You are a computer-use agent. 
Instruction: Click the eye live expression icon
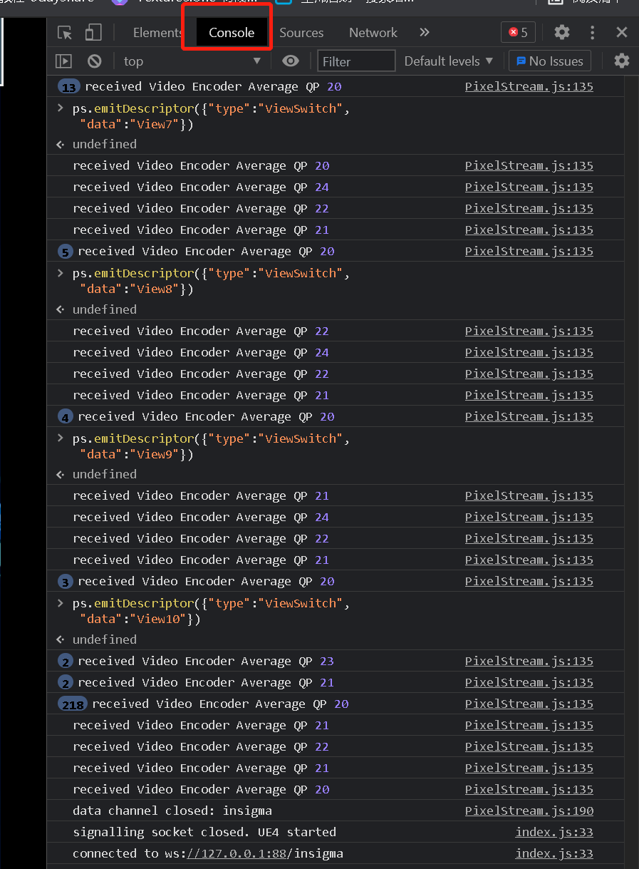(x=291, y=61)
